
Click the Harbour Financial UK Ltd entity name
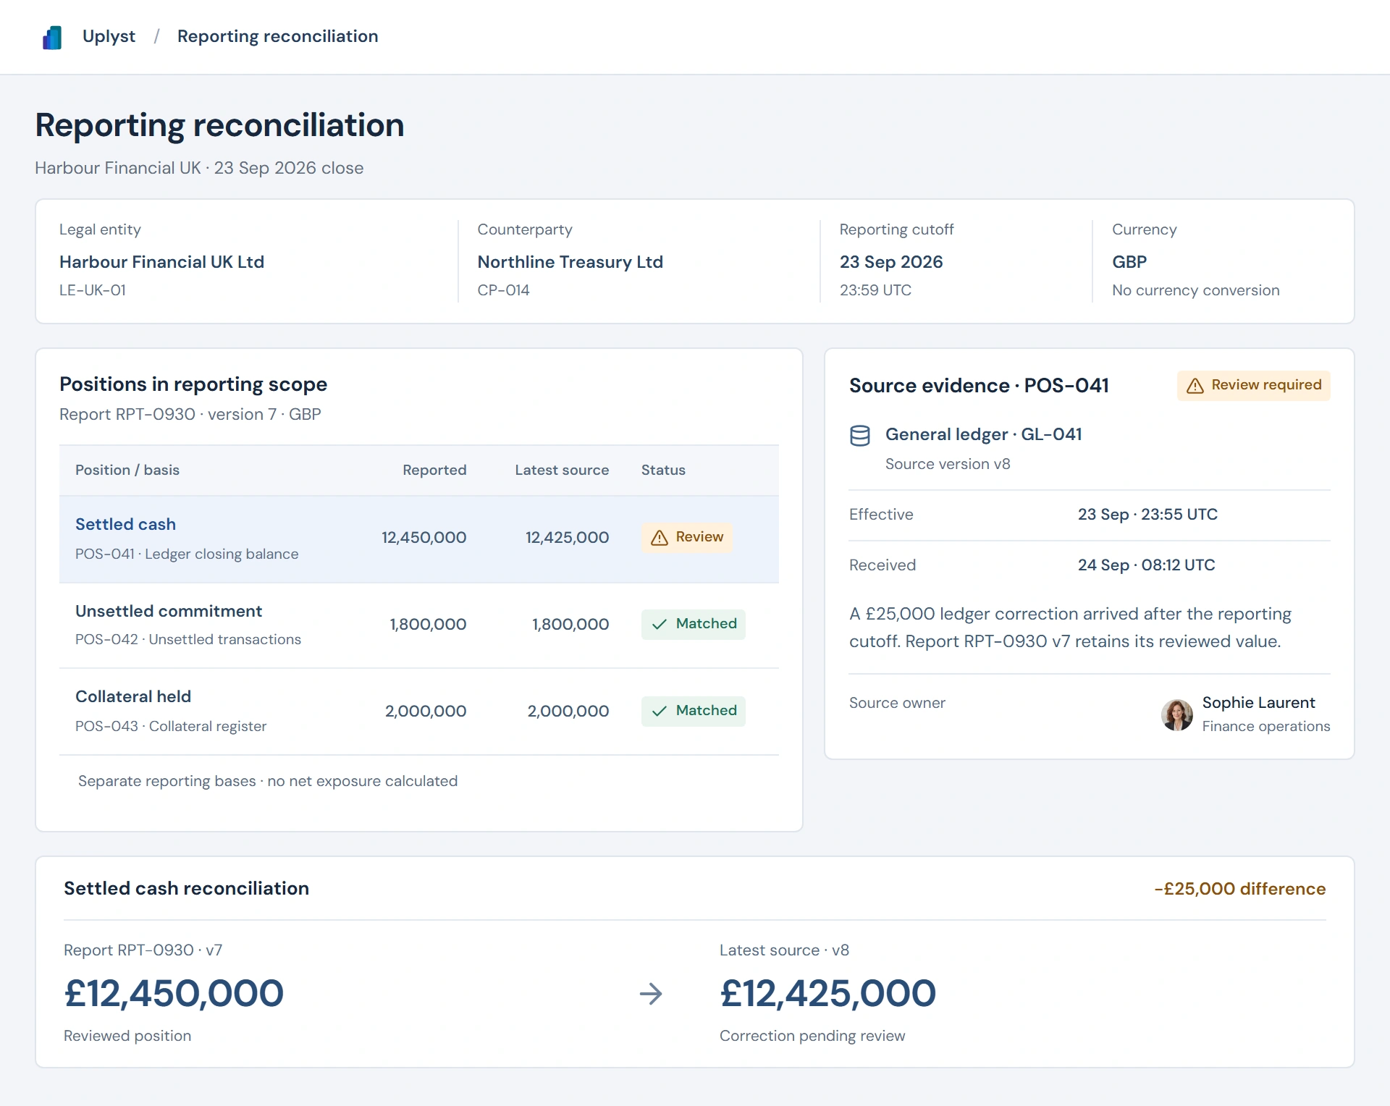tap(161, 262)
